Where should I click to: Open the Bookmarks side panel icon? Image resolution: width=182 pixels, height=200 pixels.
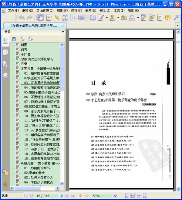point(5,41)
